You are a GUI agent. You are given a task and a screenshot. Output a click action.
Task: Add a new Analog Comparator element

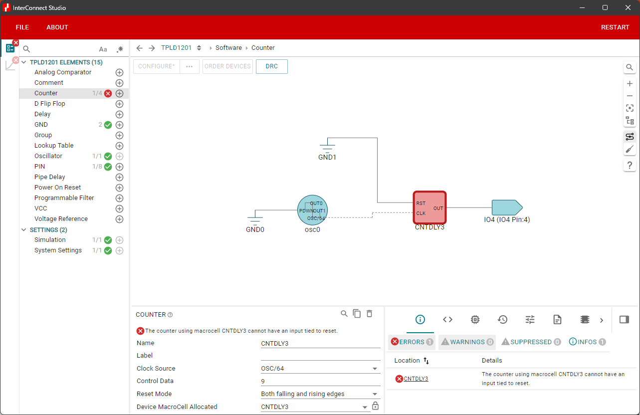coord(119,72)
